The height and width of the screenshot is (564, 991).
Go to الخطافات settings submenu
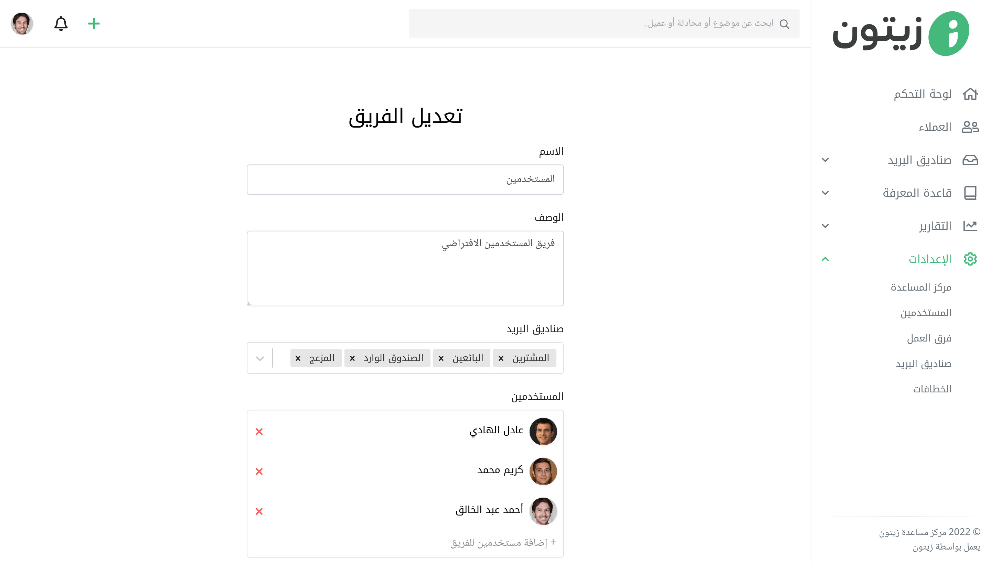[932, 389]
